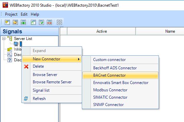Select Modbus Connector in submenu

tap(121, 90)
